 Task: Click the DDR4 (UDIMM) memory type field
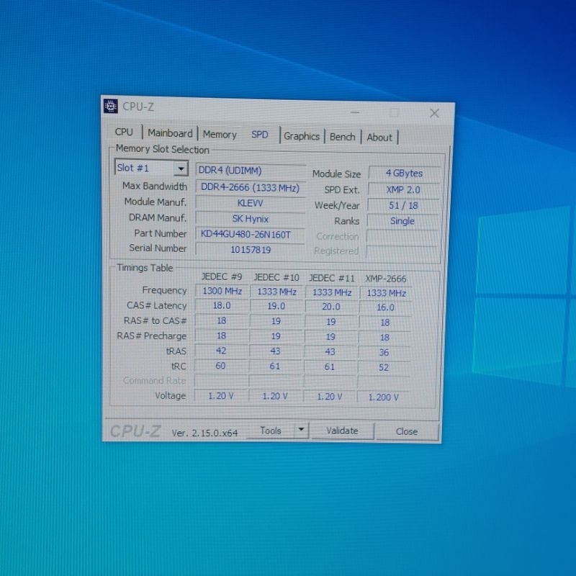251,171
